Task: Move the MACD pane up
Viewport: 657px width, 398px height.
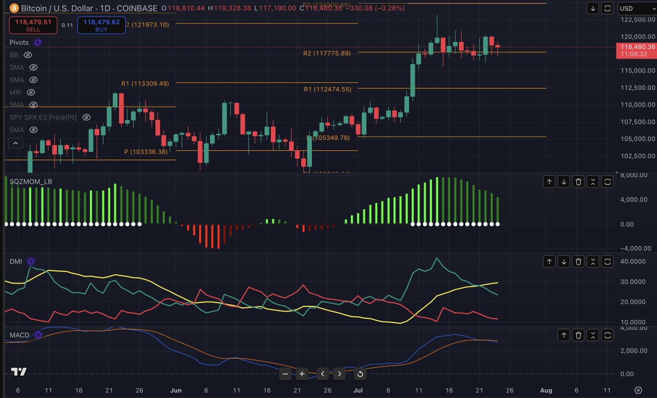Action: [x=563, y=335]
